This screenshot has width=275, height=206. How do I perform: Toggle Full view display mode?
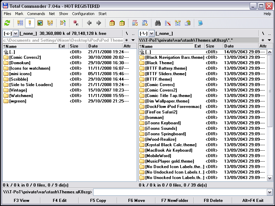[29, 23]
